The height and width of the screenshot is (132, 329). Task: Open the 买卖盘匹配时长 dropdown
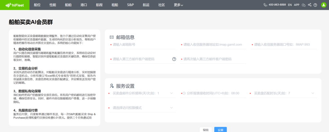[283, 93]
